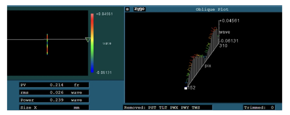The height and width of the screenshot is (115, 290).
Task: Click the triangle slice marker on the profile line
Action: (88, 40)
